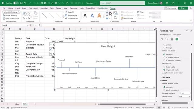
Task: Open Format Axis pane options chevron
Action: pos(187,31)
